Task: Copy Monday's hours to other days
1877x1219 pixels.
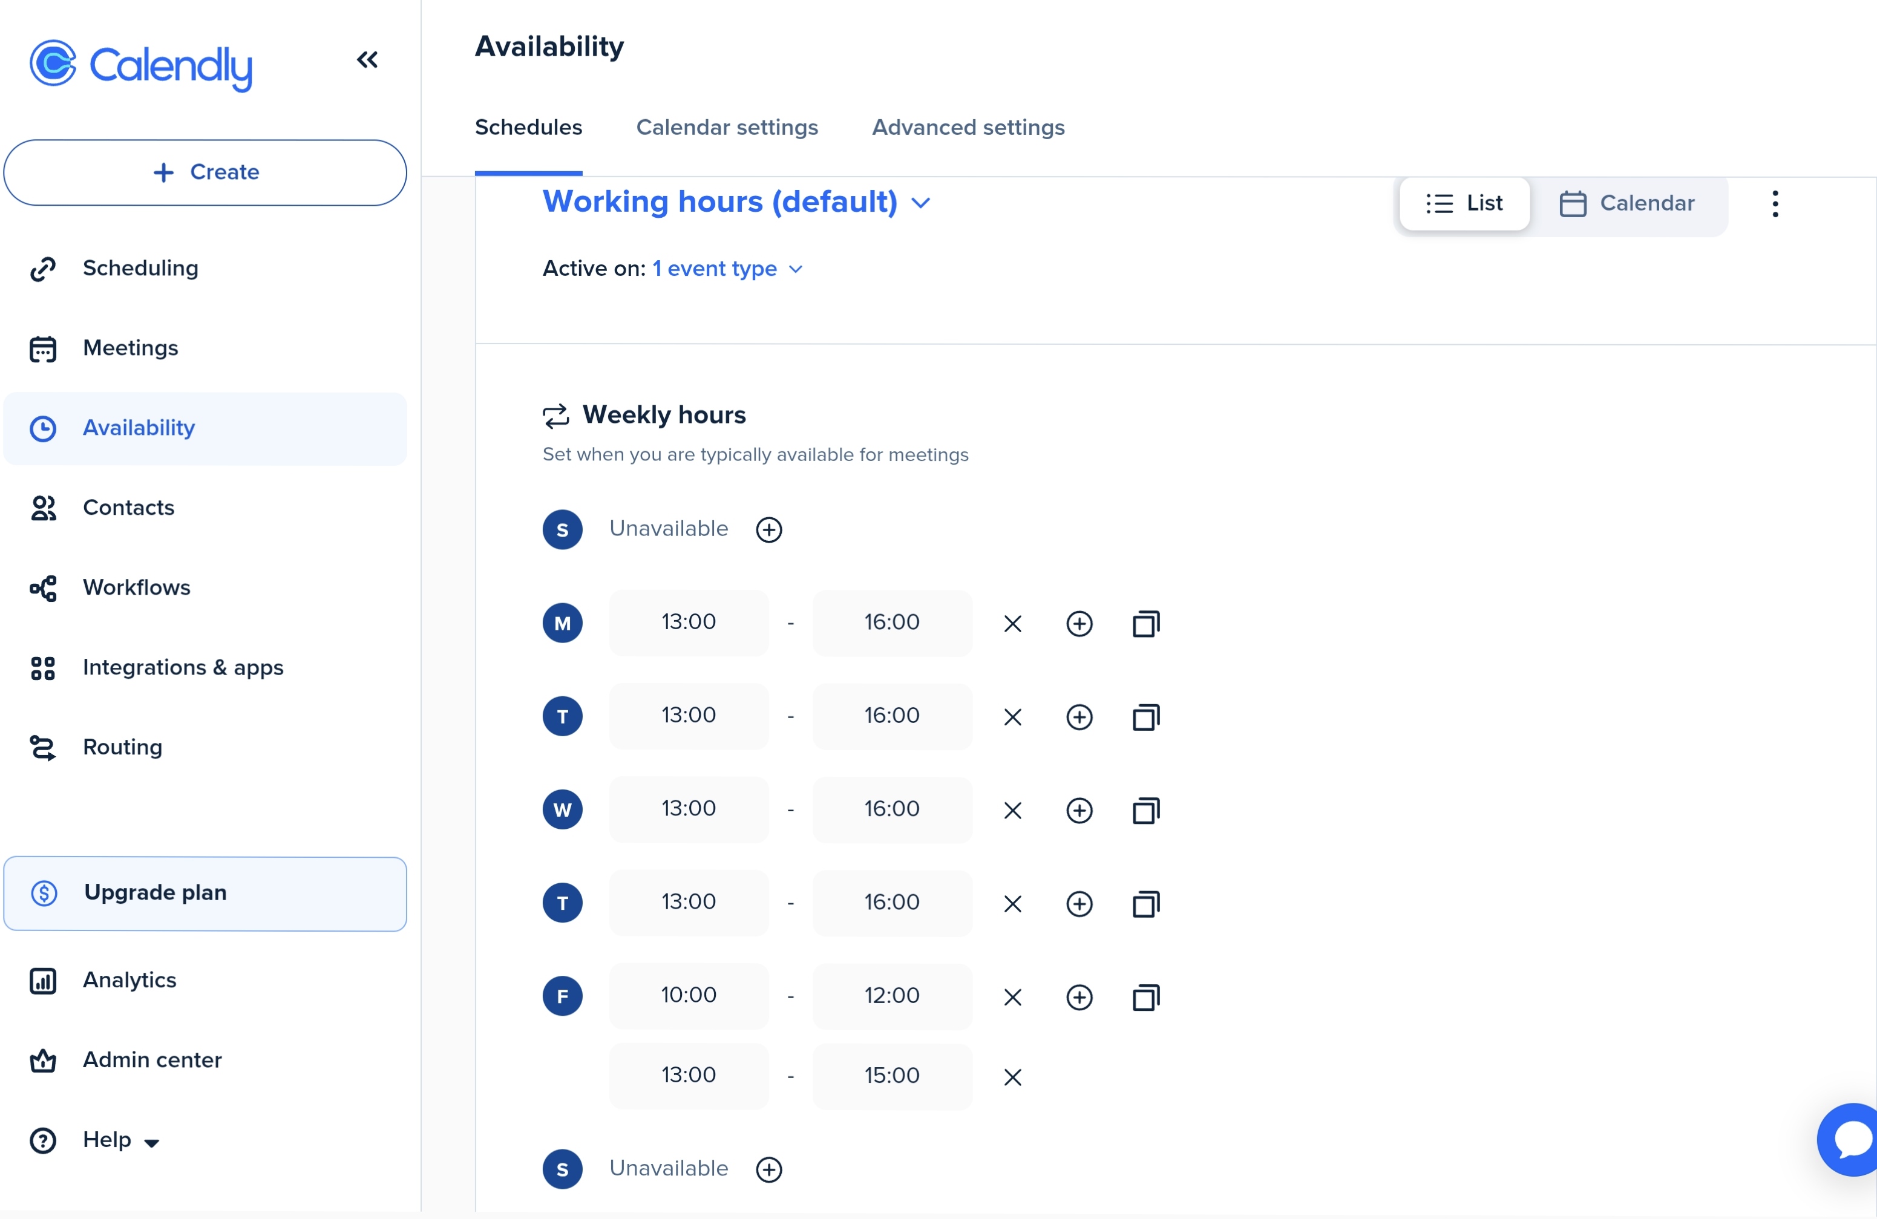Action: (1145, 624)
